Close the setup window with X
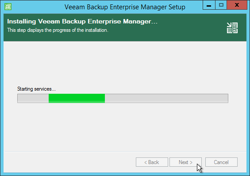This screenshot has width=250, height=176. tap(237, 5)
